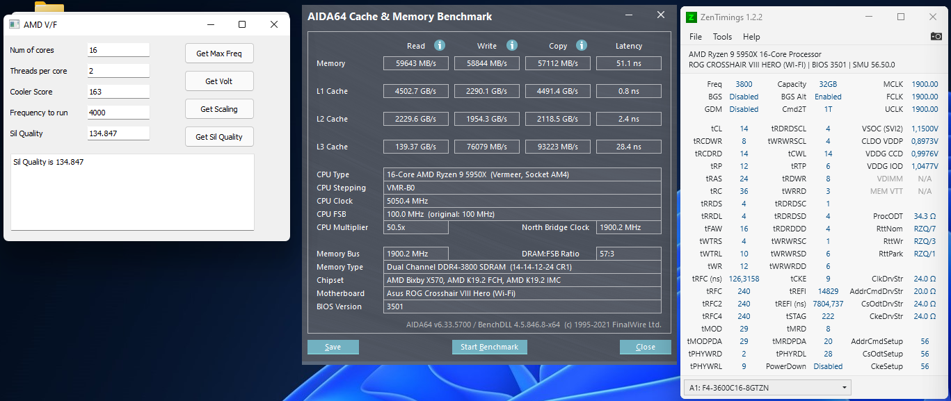Click the North Bridge Clock value 1900.2 MHz
Viewport: 951px width, 401px height.
click(x=629, y=227)
